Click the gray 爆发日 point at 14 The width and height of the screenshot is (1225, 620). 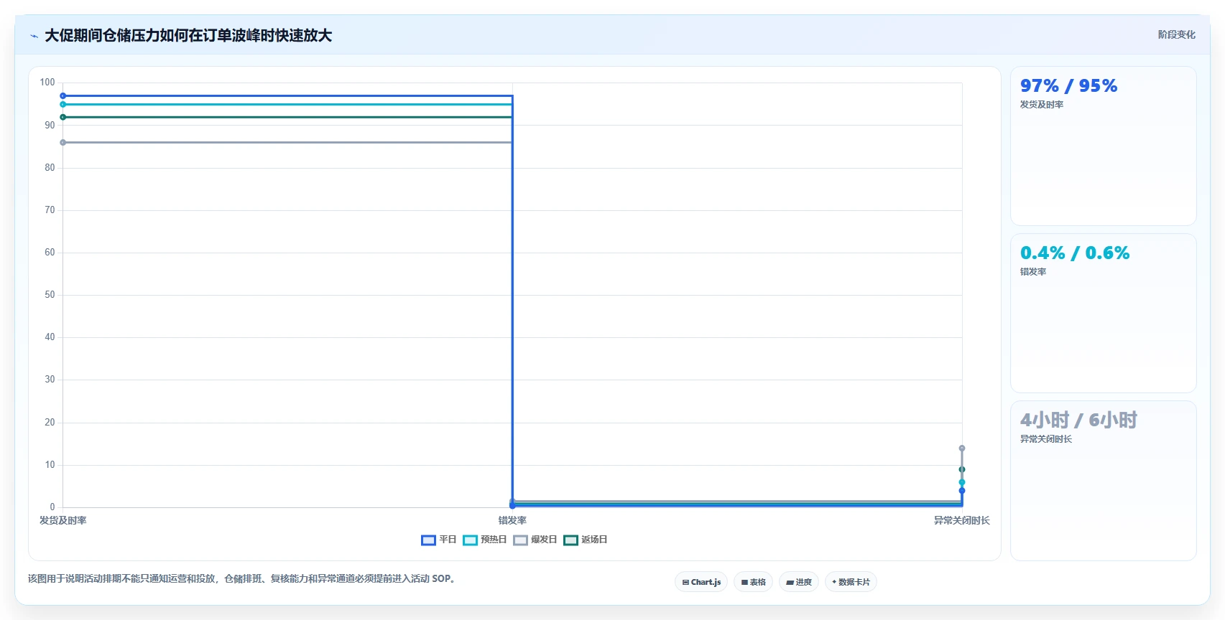pyautogui.click(x=962, y=448)
